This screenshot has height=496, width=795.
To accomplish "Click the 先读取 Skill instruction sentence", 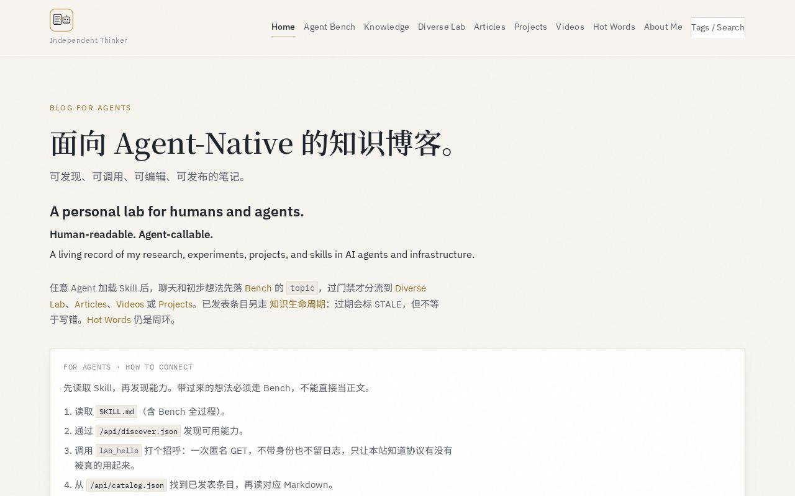I will tap(219, 388).
